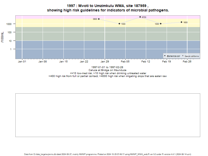
Task: Click the 'Jan 01' axis label
Action: tap(22, 62)
